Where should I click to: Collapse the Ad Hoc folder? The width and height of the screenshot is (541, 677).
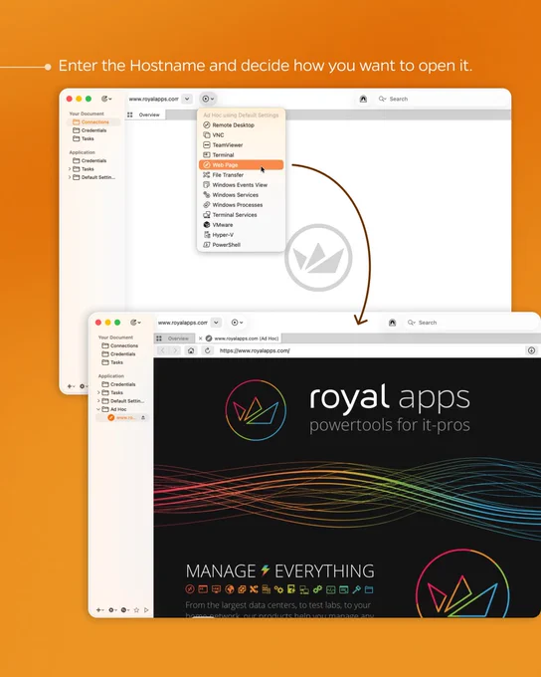click(98, 409)
